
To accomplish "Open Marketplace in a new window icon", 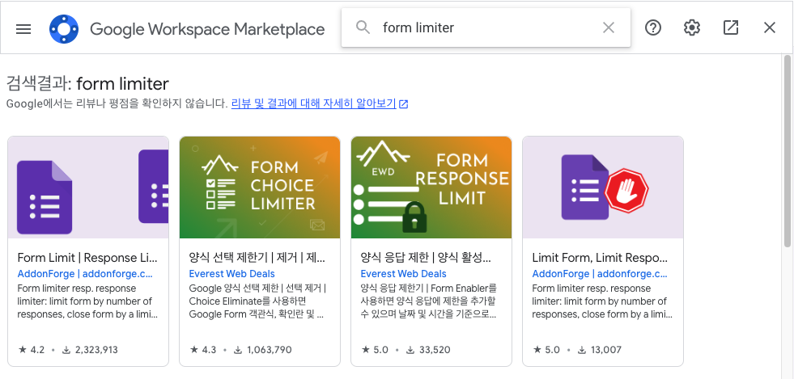I will click(731, 27).
